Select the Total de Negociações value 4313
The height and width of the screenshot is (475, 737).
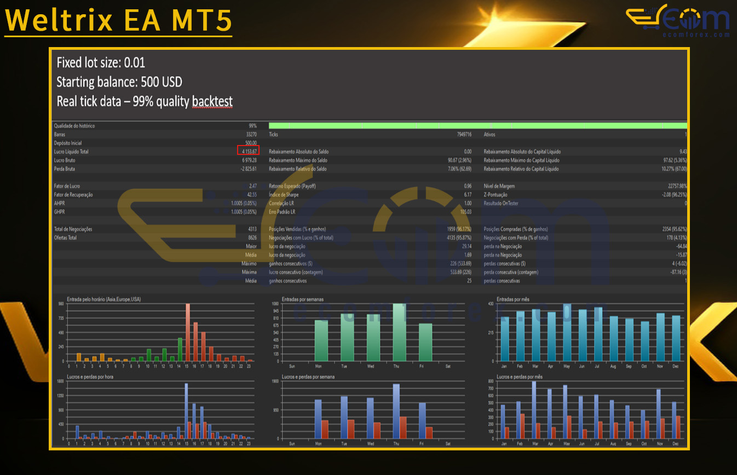pos(252,229)
